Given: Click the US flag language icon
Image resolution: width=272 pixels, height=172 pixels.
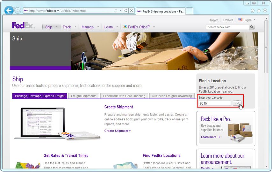Looking at the screenshot, I should point(240,20).
